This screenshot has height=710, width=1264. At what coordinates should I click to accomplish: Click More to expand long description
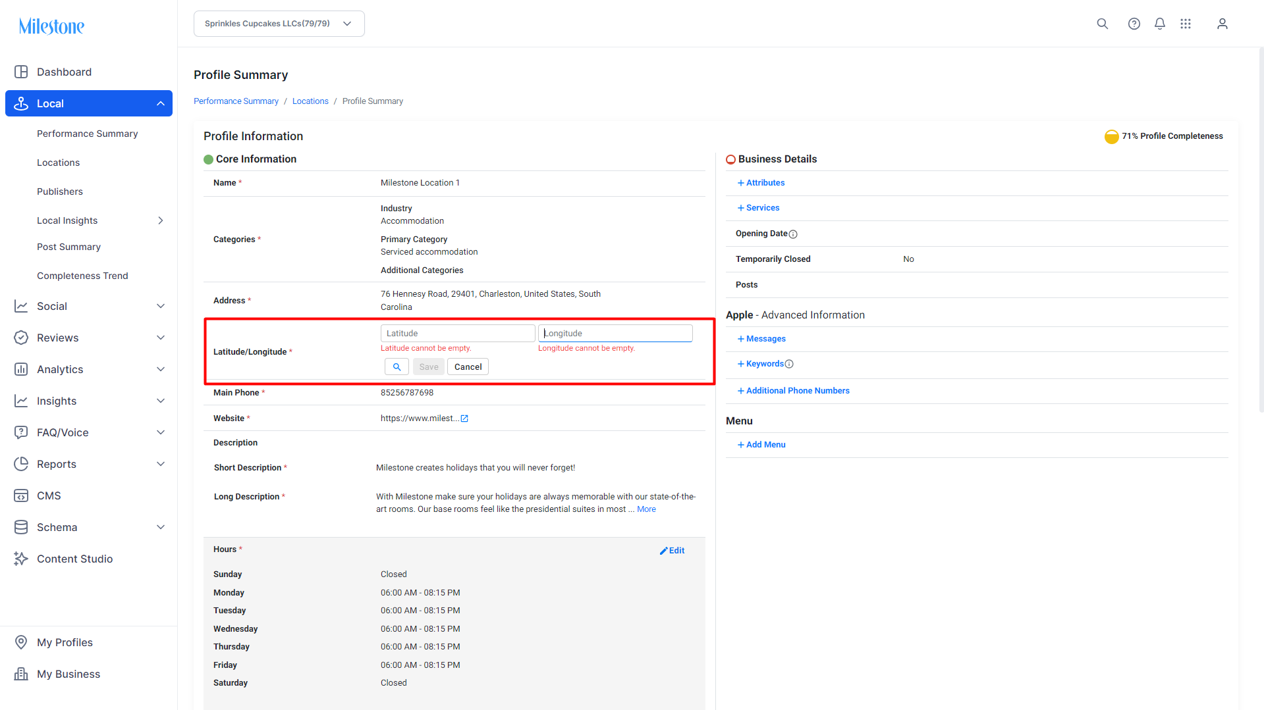coord(646,509)
